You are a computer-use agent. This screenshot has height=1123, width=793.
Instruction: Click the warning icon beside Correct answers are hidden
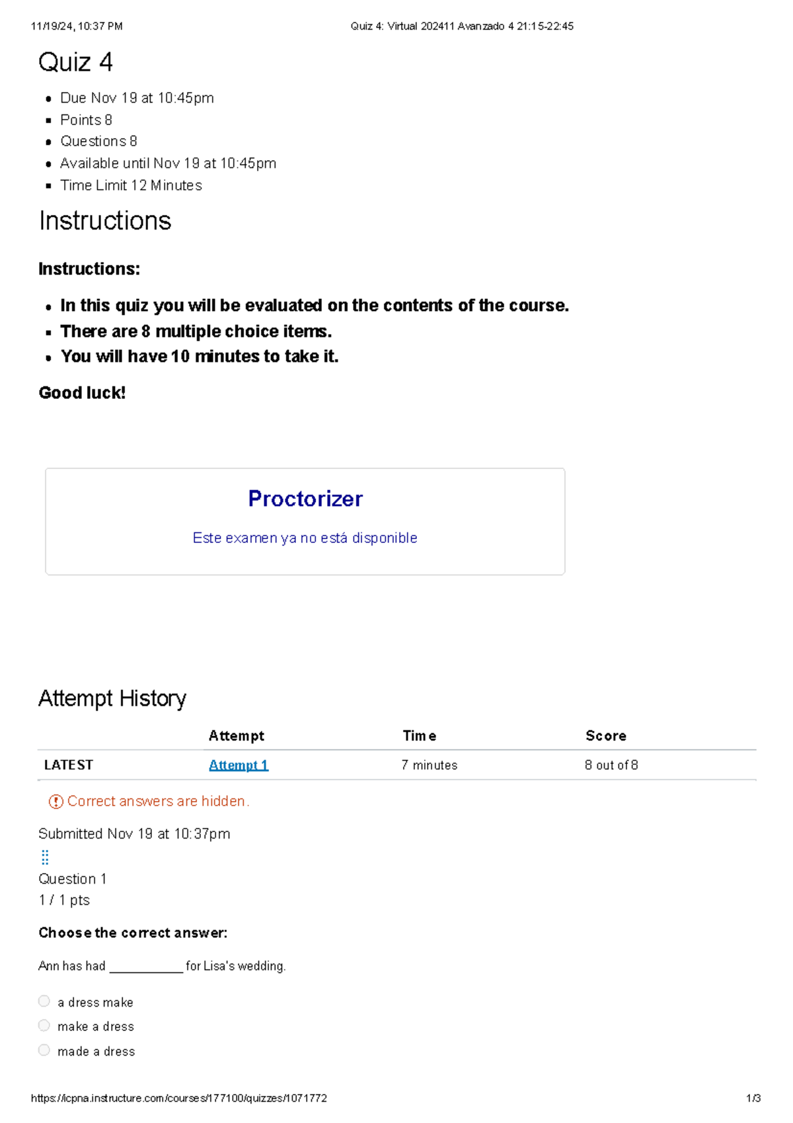[x=56, y=802]
